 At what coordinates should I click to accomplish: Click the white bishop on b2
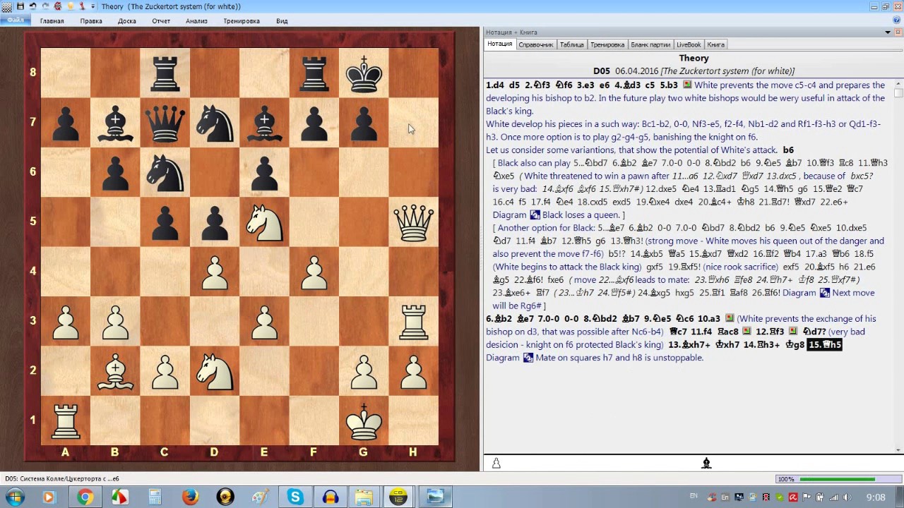coord(115,370)
